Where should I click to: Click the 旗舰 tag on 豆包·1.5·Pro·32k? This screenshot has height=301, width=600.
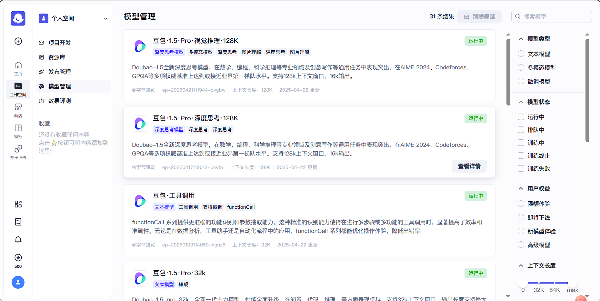[184, 285]
